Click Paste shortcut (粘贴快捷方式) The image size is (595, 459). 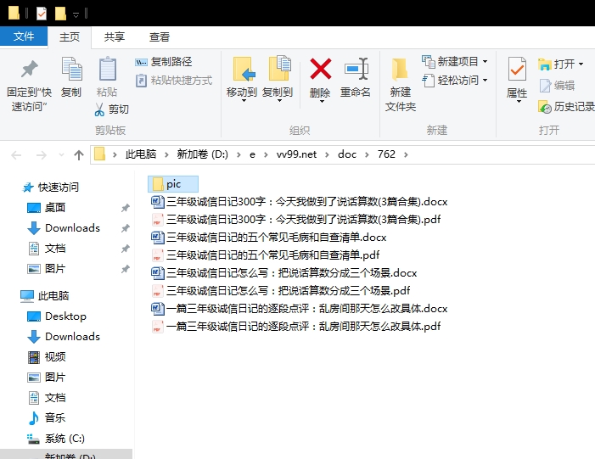pos(174,81)
